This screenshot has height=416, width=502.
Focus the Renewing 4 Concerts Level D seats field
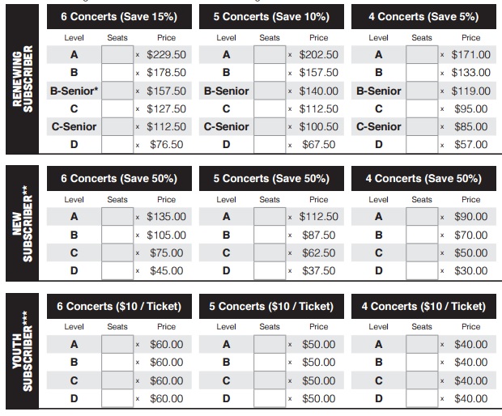[x=422, y=145]
